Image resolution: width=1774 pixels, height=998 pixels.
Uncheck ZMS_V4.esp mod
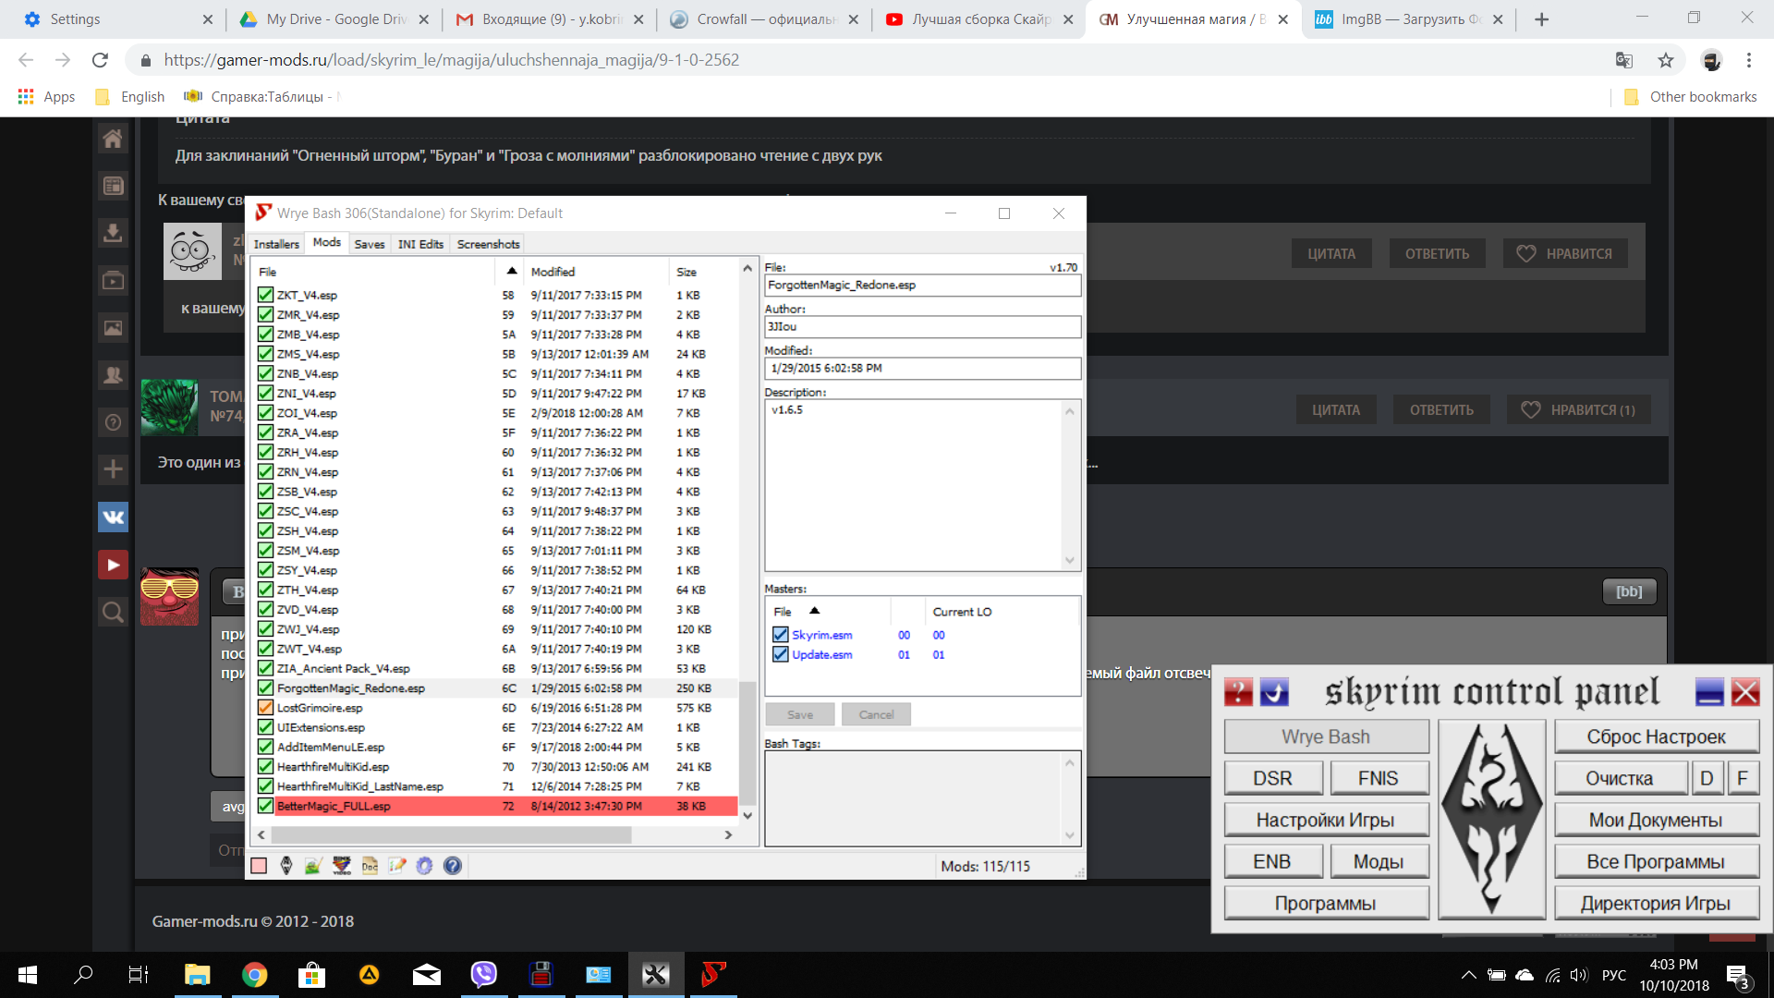point(265,354)
